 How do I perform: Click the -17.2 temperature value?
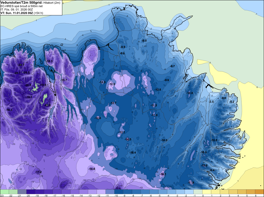pos(38,172)
